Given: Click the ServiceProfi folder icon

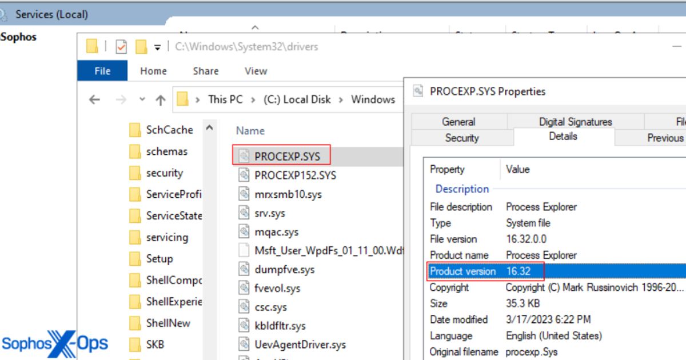Looking at the screenshot, I should pyautogui.click(x=135, y=194).
